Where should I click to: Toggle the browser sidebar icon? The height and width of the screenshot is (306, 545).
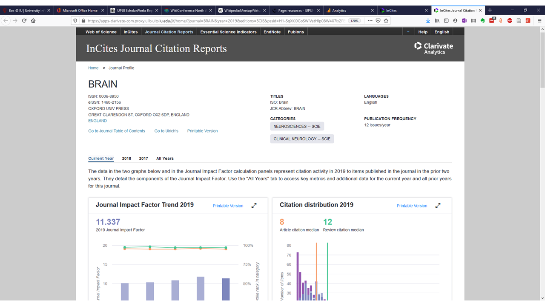click(x=446, y=20)
